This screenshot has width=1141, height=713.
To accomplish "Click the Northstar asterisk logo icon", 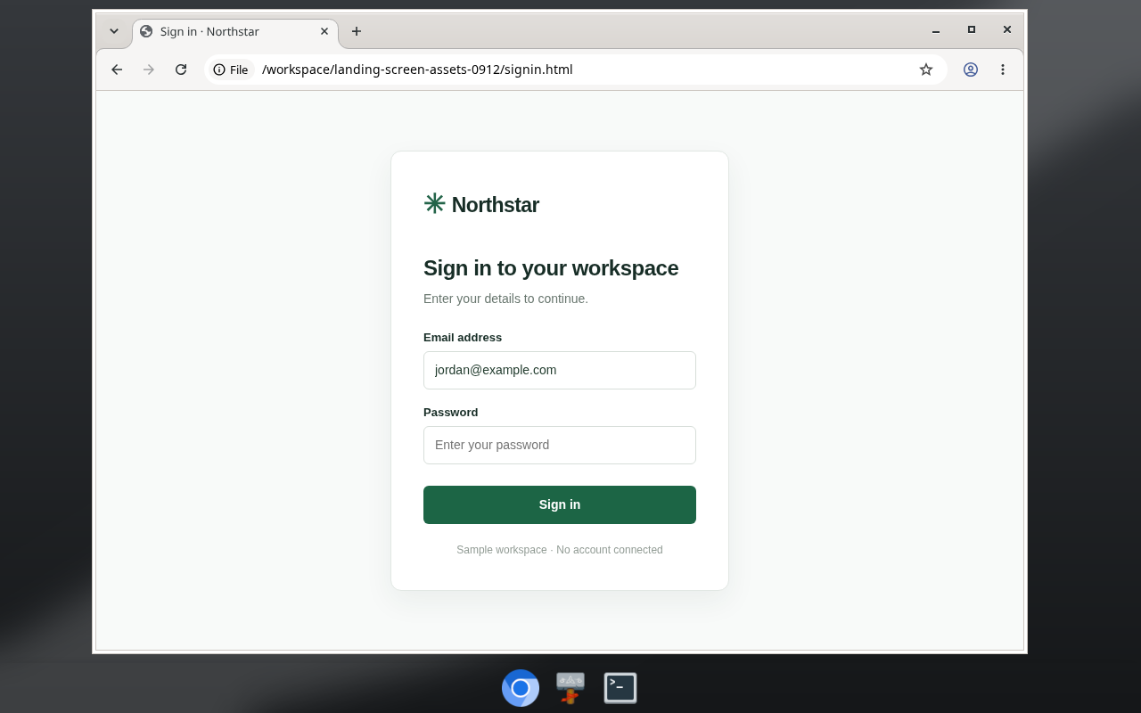I will pyautogui.click(x=434, y=204).
